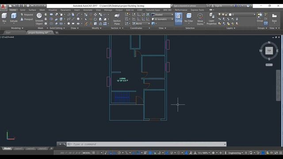The image size is (283, 159).
Task: Open the command history dropdown arrow
Action: (225, 144)
